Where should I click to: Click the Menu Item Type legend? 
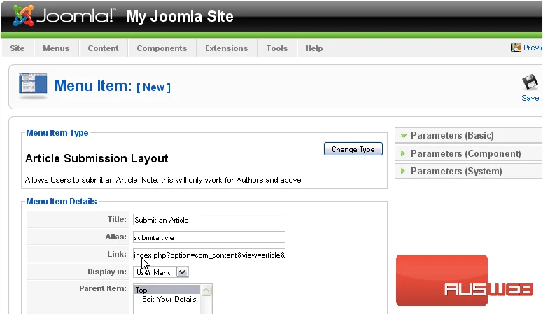point(57,133)
